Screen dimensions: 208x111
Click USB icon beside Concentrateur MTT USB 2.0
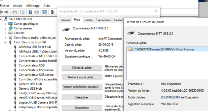pyautogui.click(x=15, y=56)
